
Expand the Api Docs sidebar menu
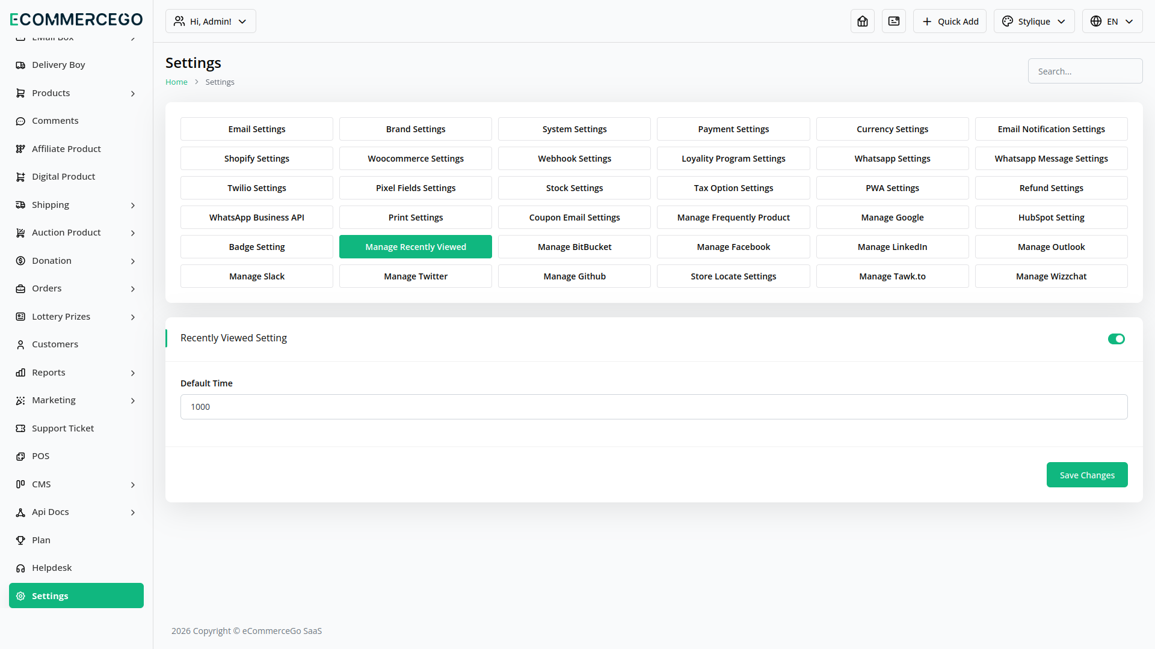76,512
